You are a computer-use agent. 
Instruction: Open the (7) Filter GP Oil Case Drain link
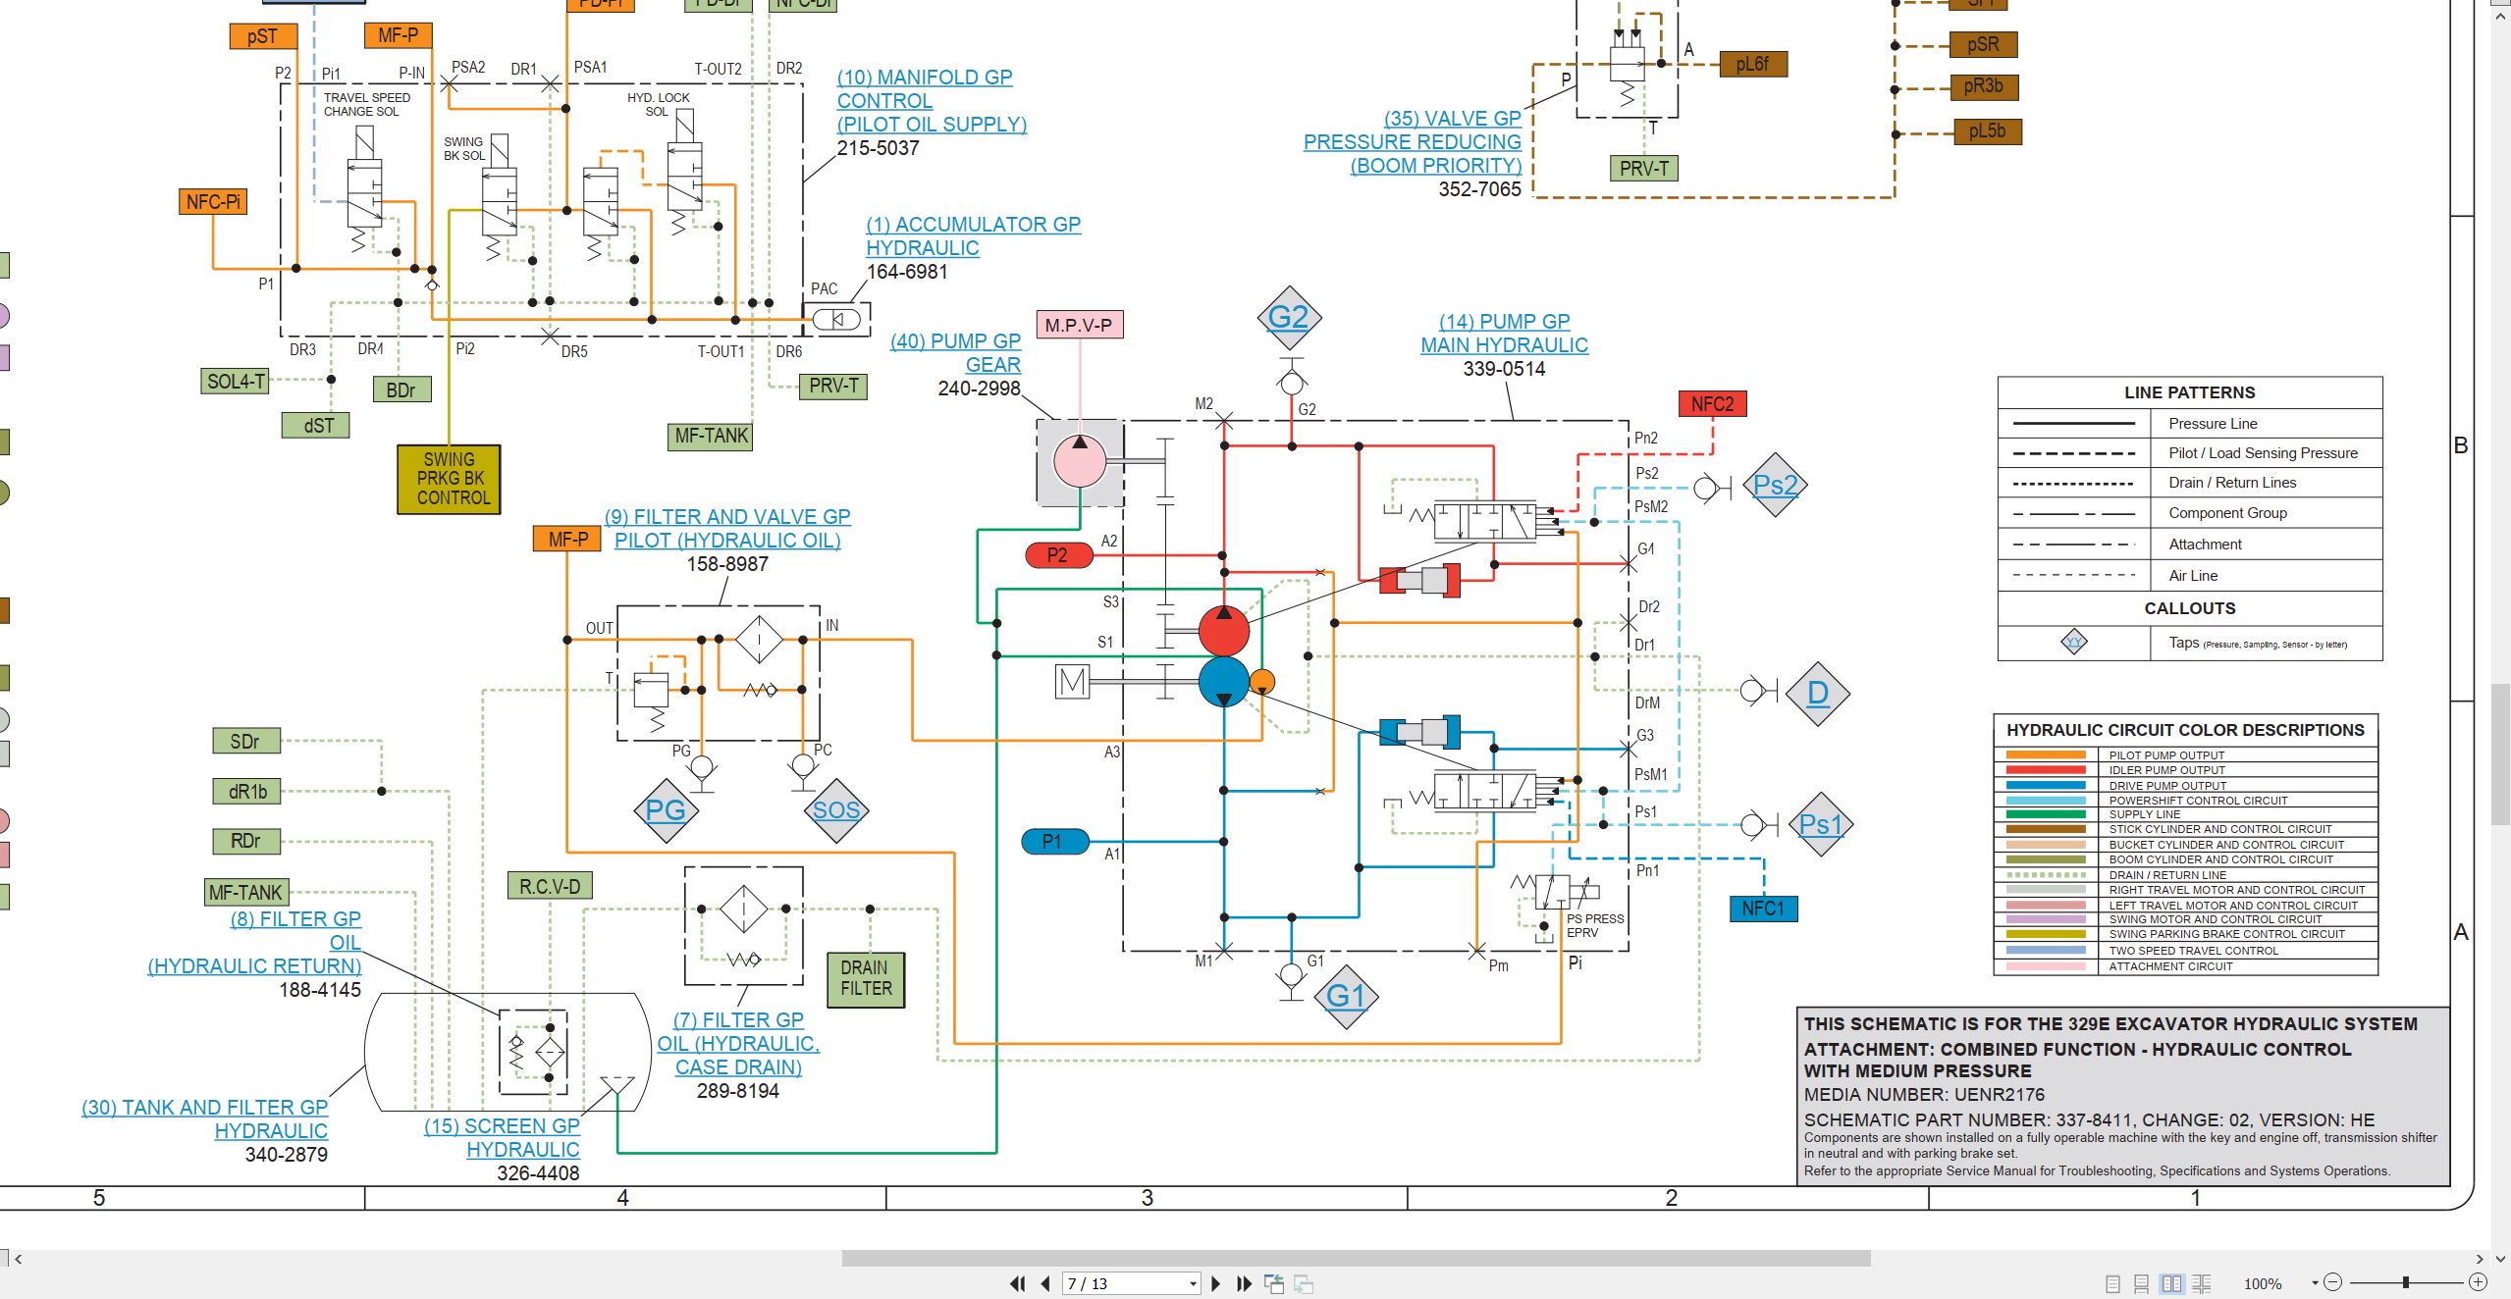tap(738, 1043)
